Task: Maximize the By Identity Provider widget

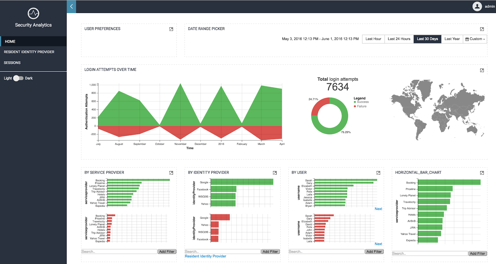Action: click(x=275, y=173)
